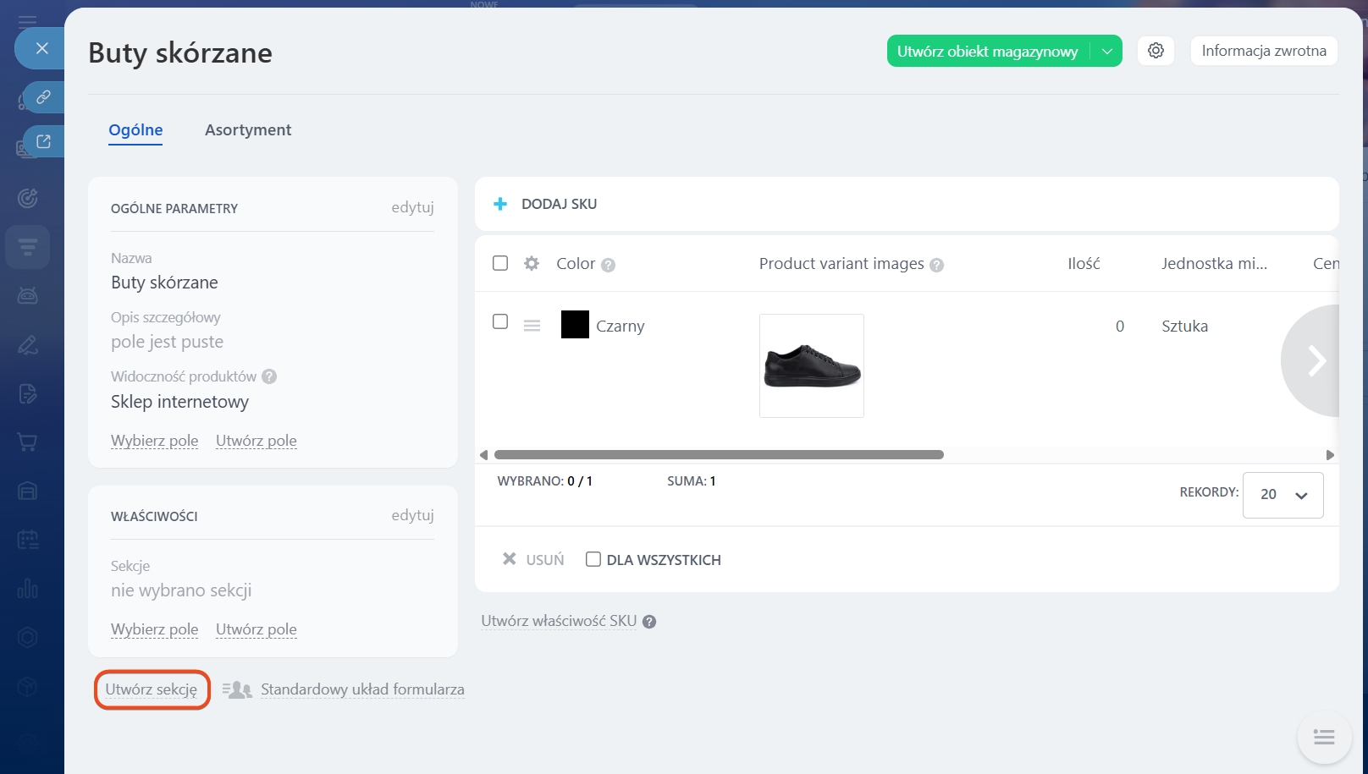The width and height of the screenshot is (1368, 774).
Task: Click the Utwórz sekcję link
Action: click(152, 689)
